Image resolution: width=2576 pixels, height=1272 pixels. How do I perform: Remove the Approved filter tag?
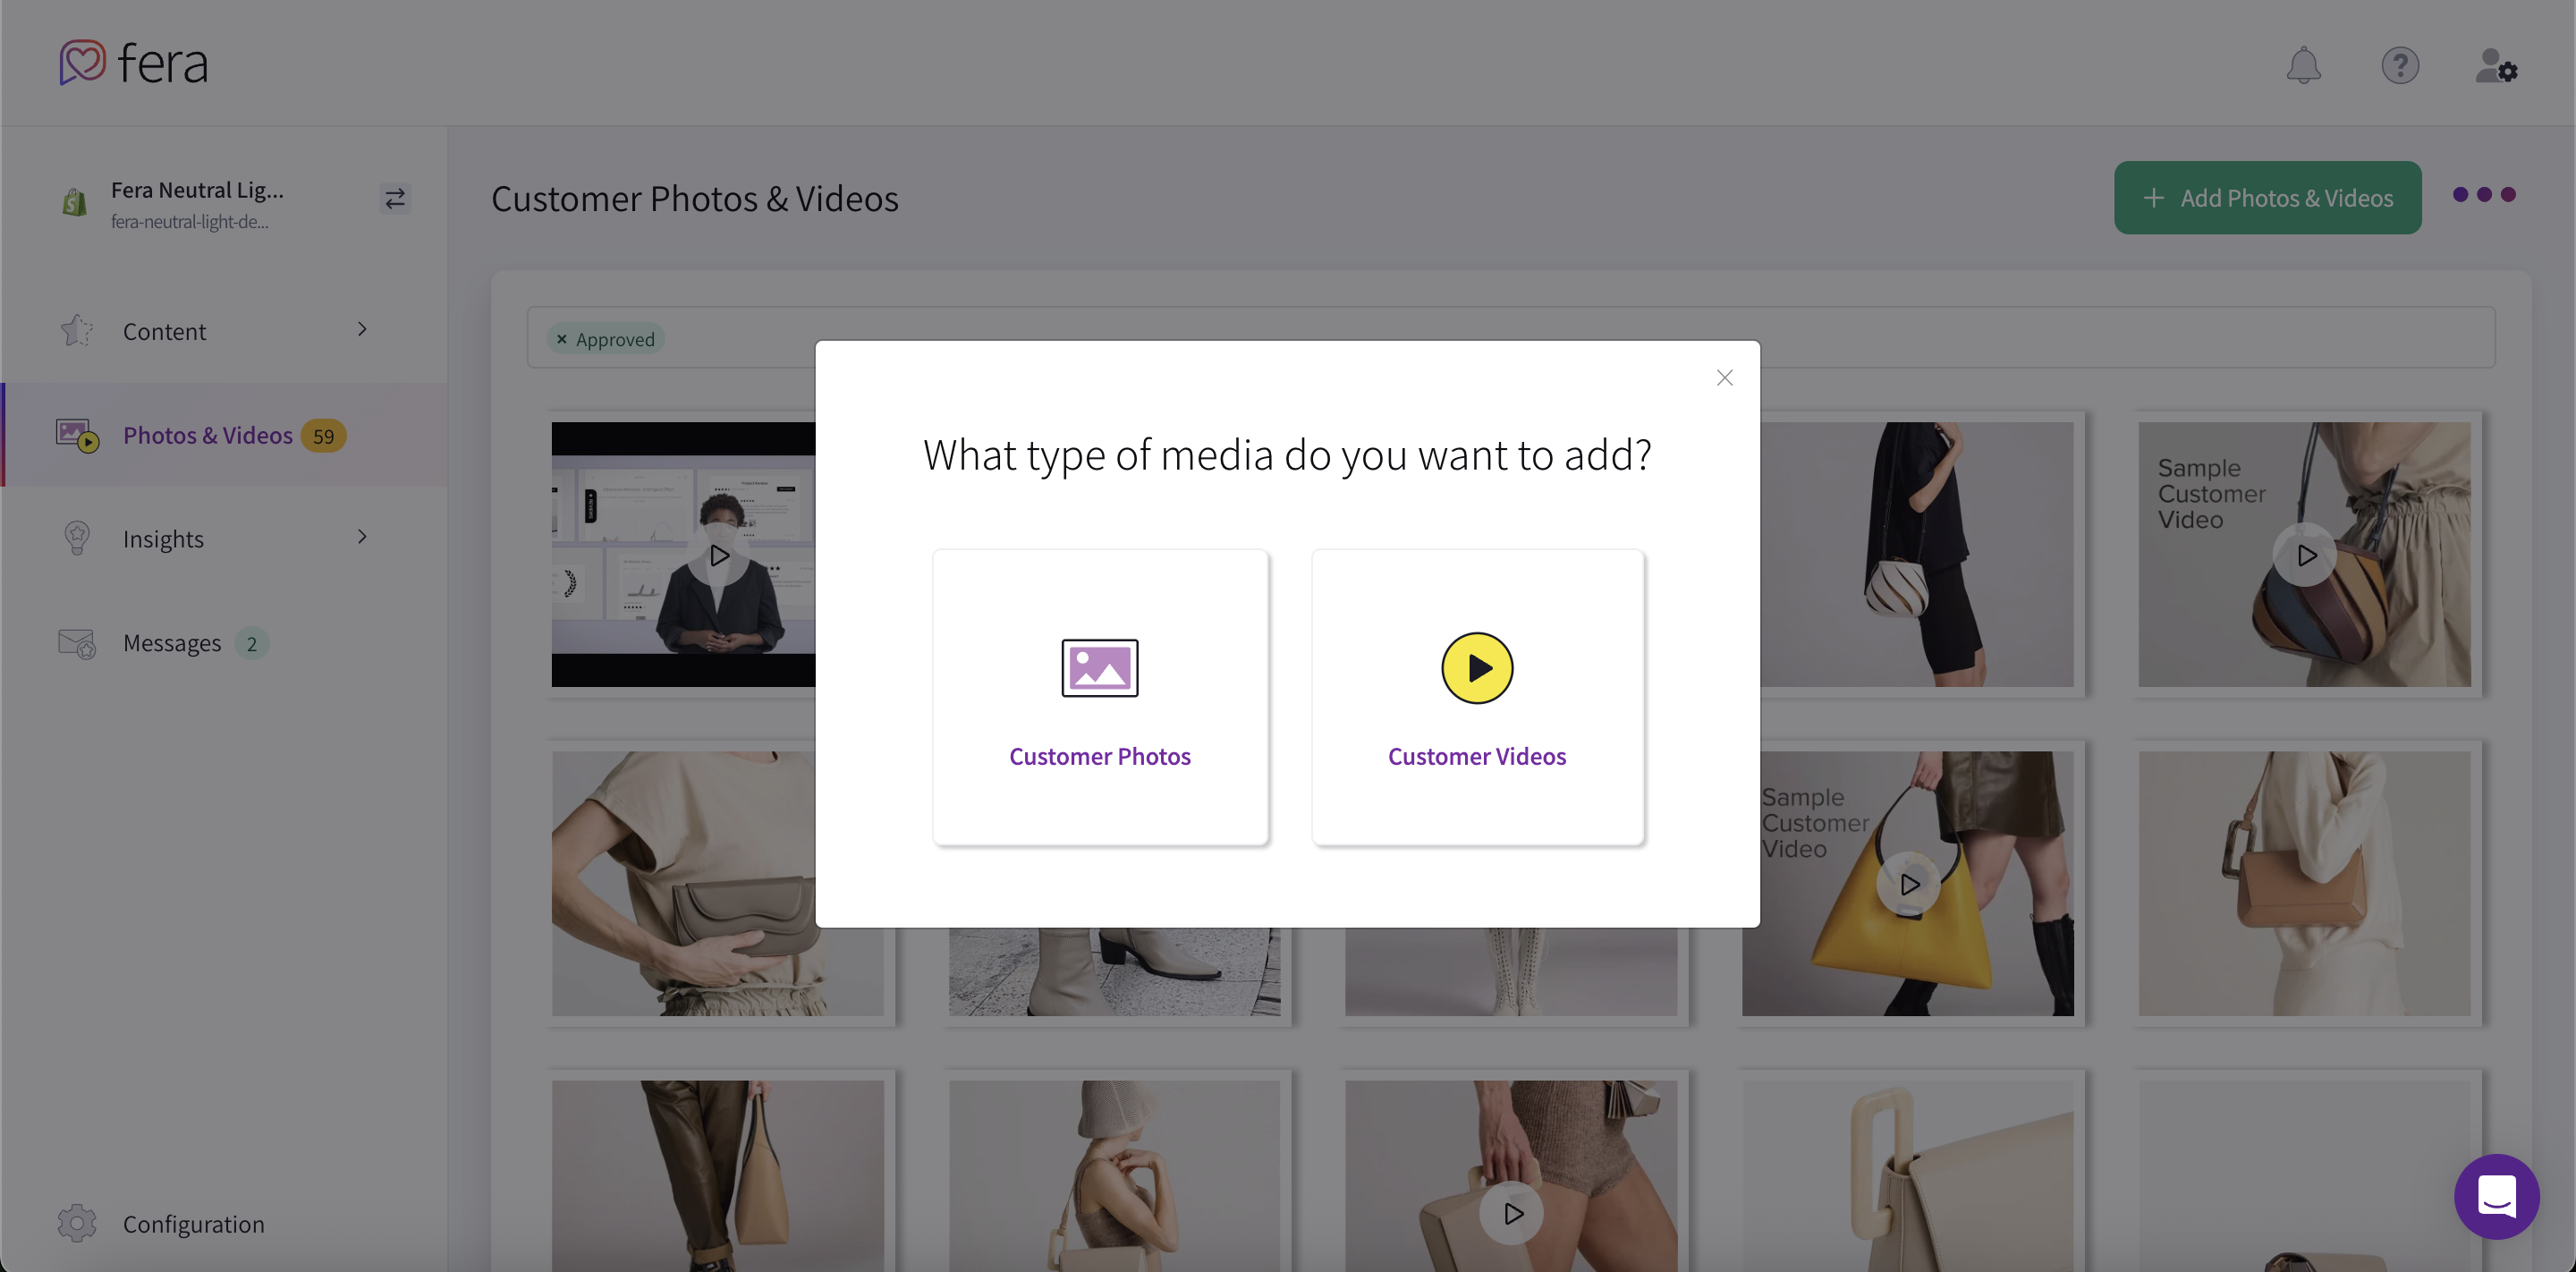pos(562,339)
